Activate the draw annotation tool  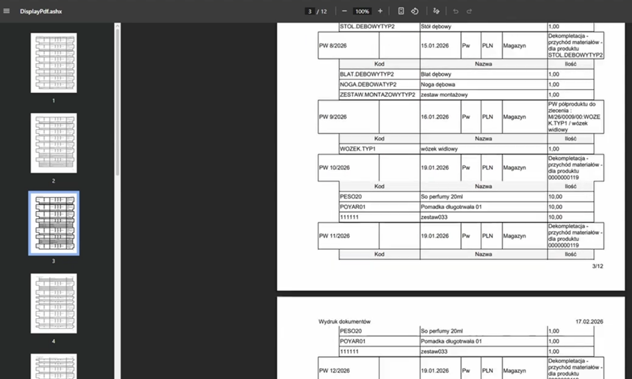click(x=436, y=11)
